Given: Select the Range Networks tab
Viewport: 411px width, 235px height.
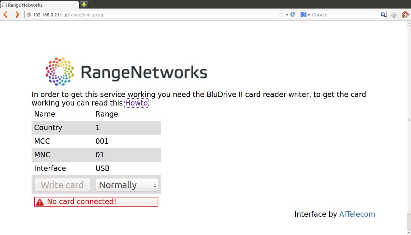Looking at the screenshot, I should [39, 5].
